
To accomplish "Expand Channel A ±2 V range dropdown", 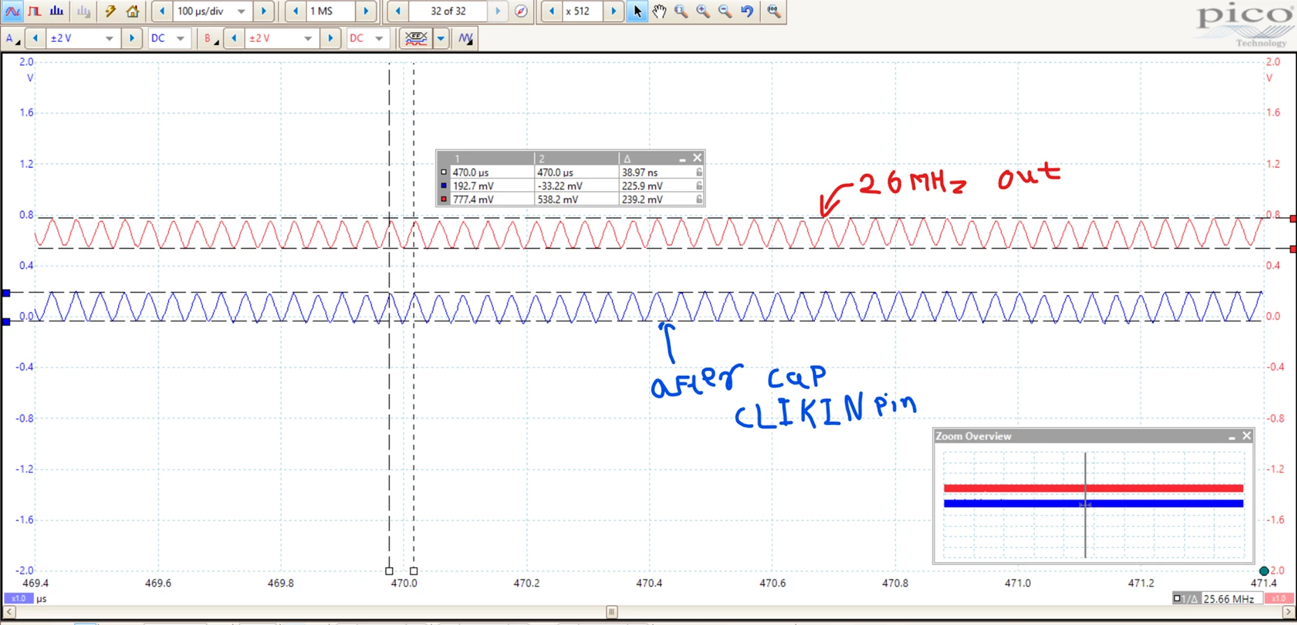I will pyautogui.click(x=109, y=38).
